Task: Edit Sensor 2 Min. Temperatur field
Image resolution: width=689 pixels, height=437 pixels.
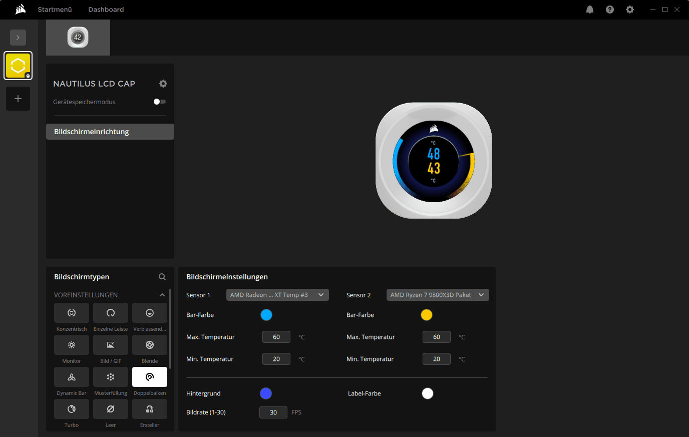Action: (x=437, y=359)
